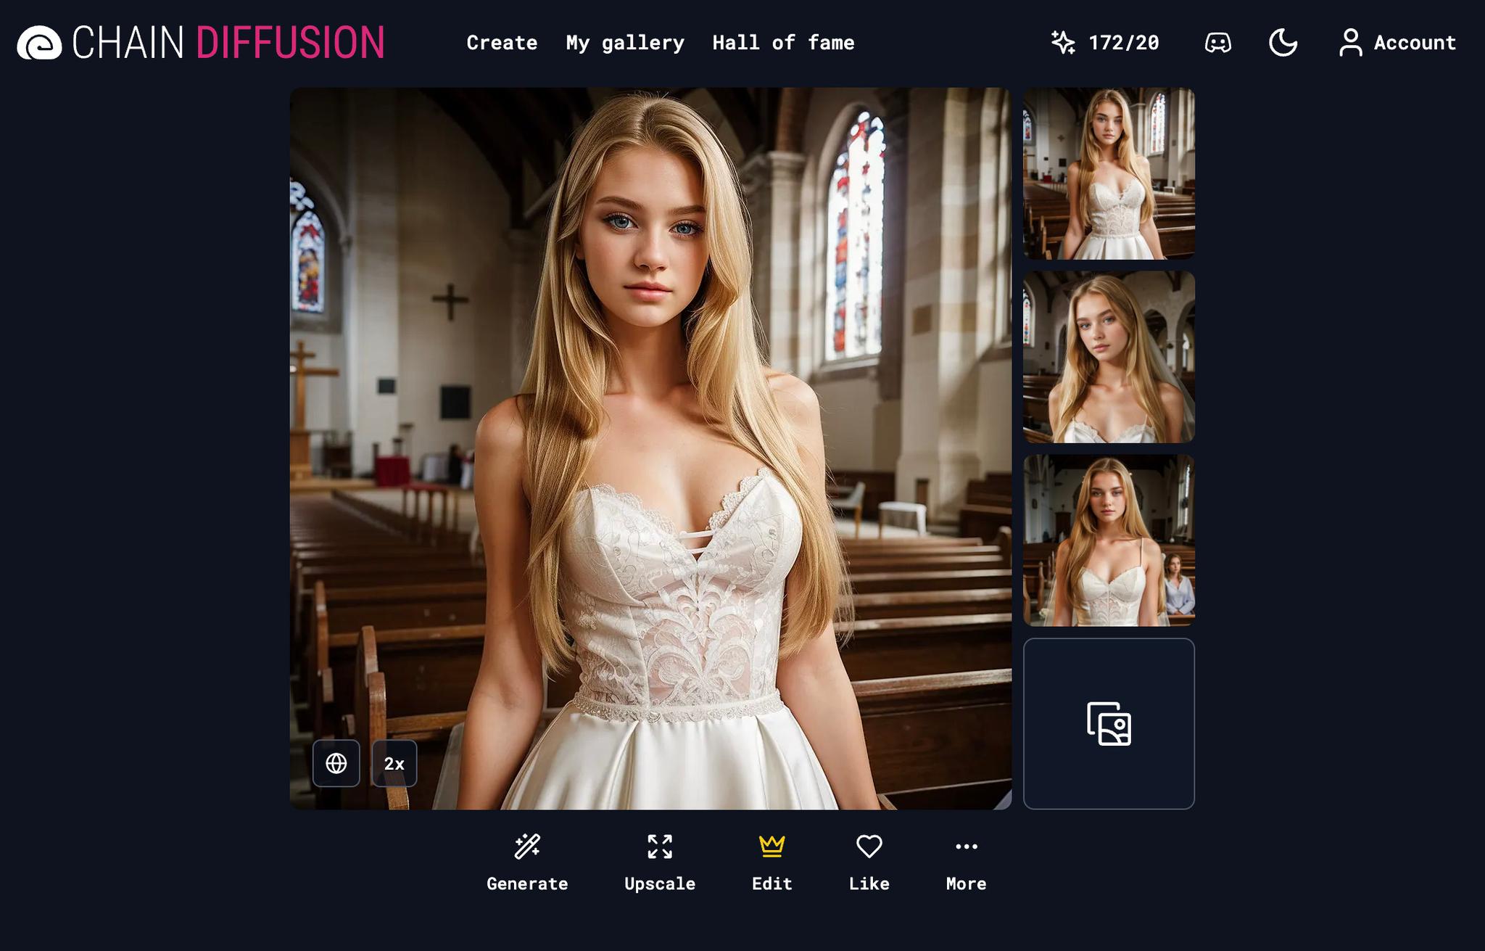Click the 2x upscale toggle button

392,764
